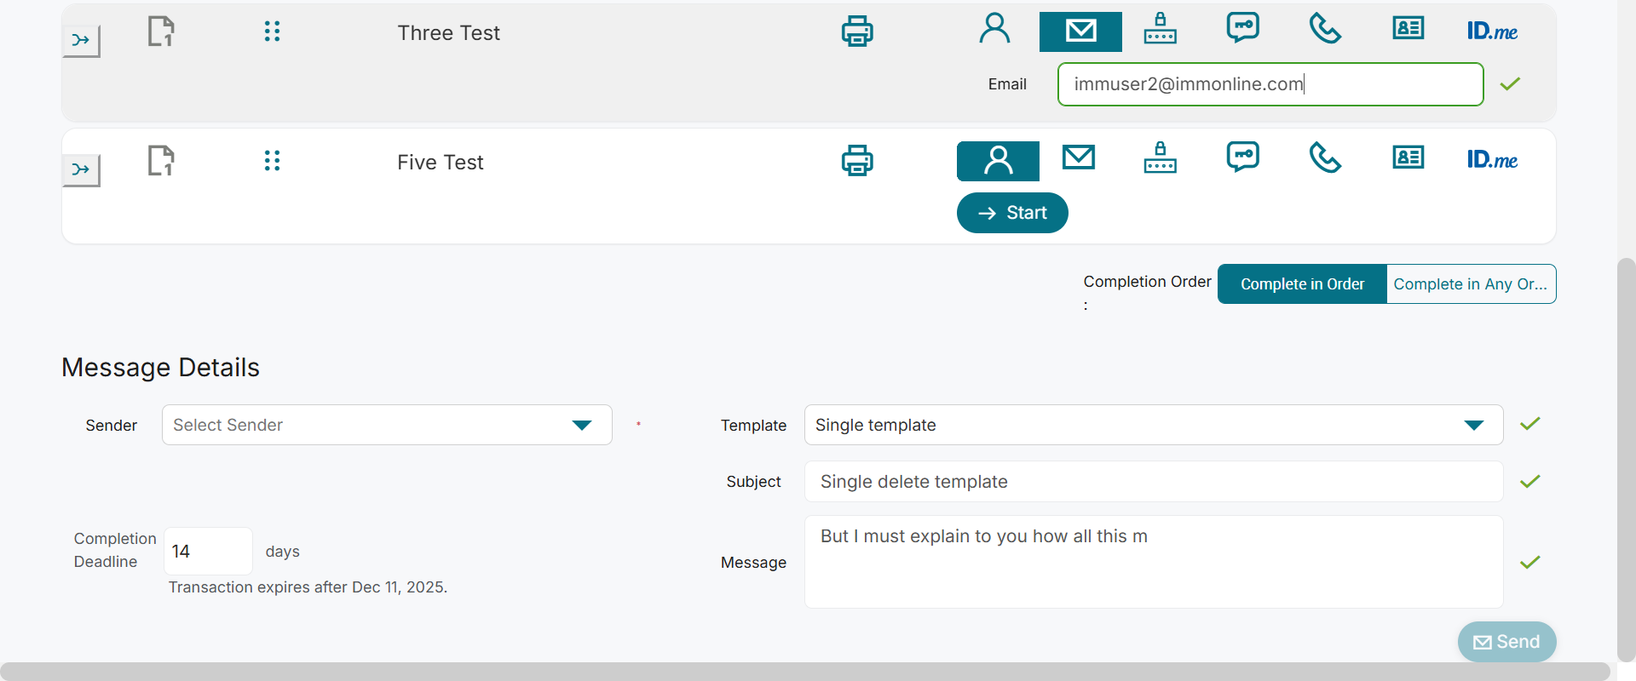Viewport: 1636px width, 681px height.
Task: Choose phone authentication for Three Test
Action: point(1325,30)
